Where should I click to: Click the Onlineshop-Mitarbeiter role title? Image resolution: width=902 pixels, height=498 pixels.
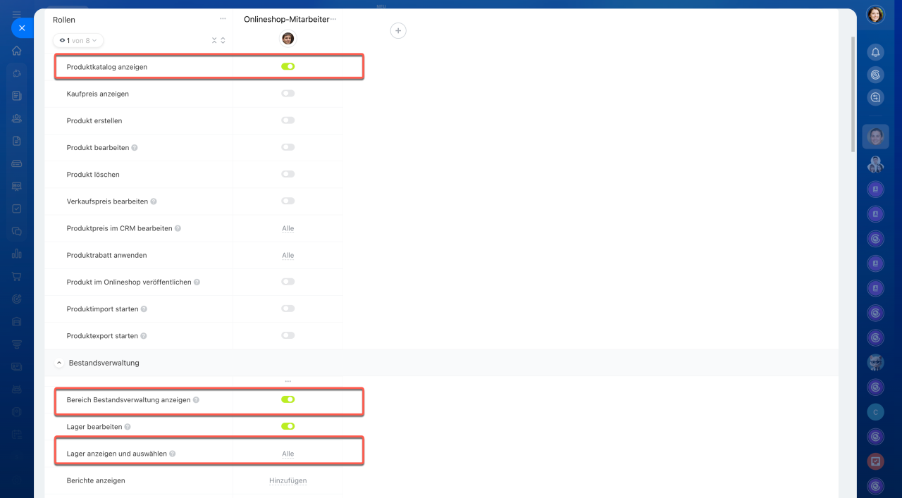(287, 20)
